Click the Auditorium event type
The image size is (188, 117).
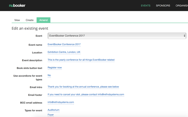pos(53,110)
